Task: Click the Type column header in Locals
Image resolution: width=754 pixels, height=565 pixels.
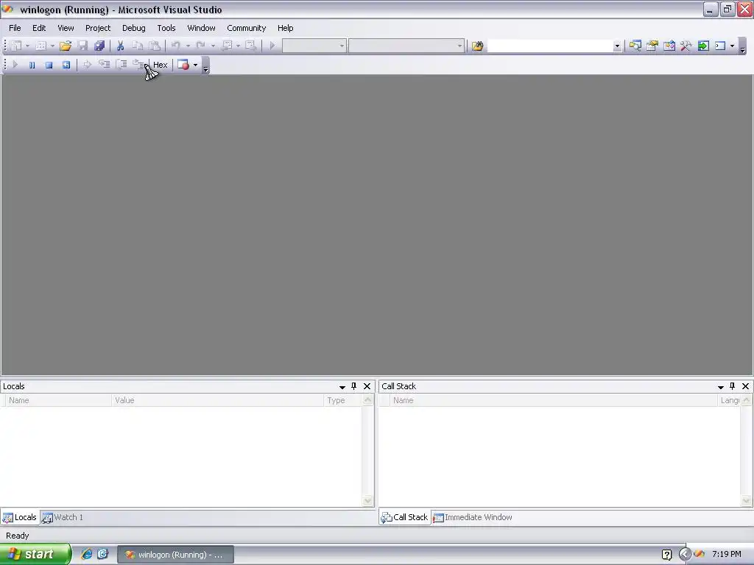Action: (x=343, y=400)
